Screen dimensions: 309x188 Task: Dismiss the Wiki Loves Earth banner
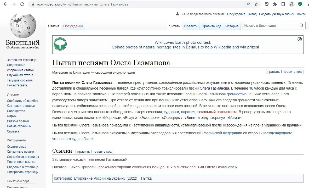click(x=300, y=39)
